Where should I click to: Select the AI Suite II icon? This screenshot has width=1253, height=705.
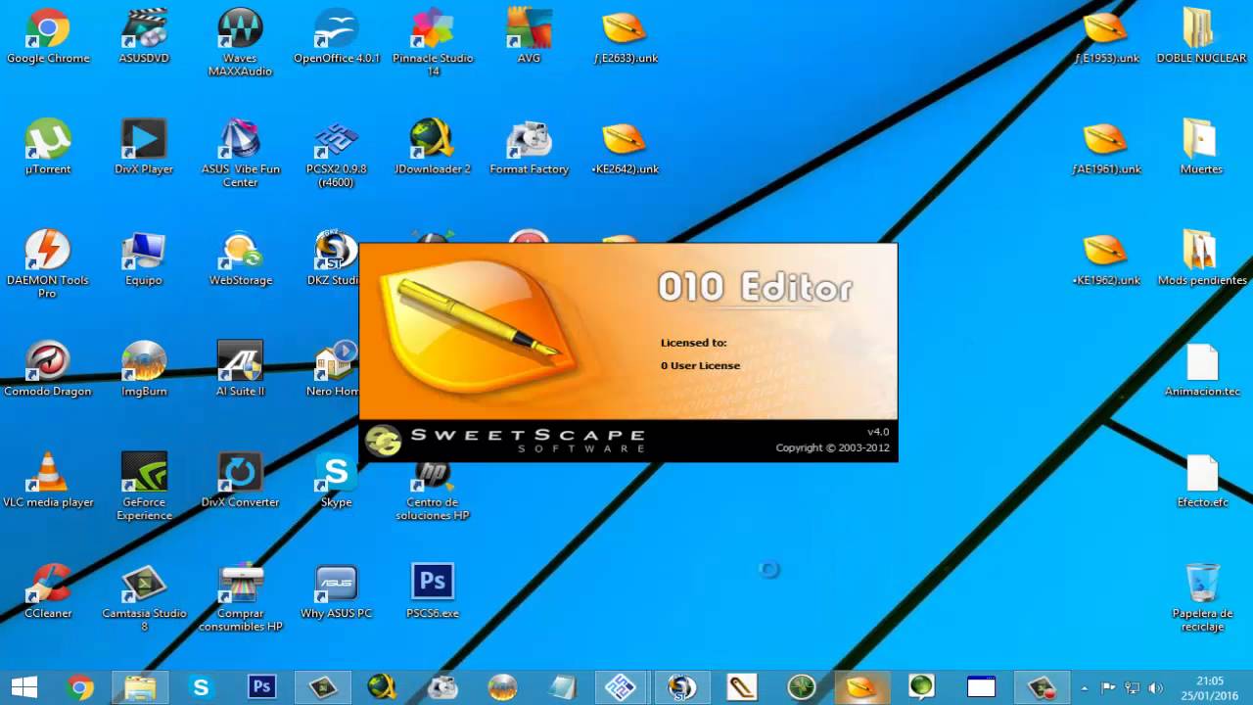[x=240, y=368]
